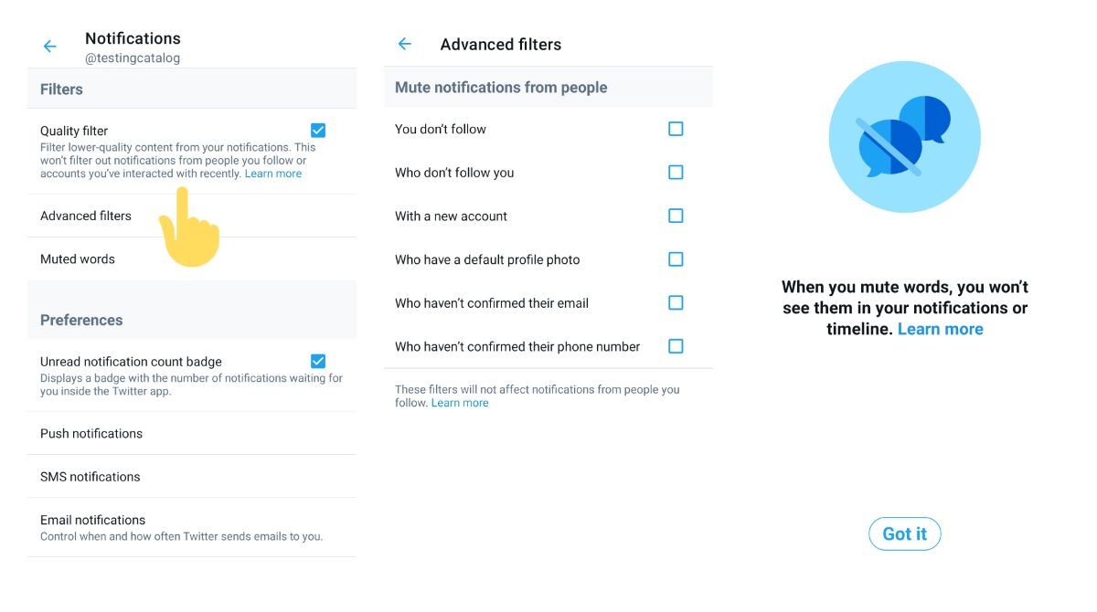Uncheck the Quality filter checkbox
This screenshot has width=1097, height=612.
point(318,131)
